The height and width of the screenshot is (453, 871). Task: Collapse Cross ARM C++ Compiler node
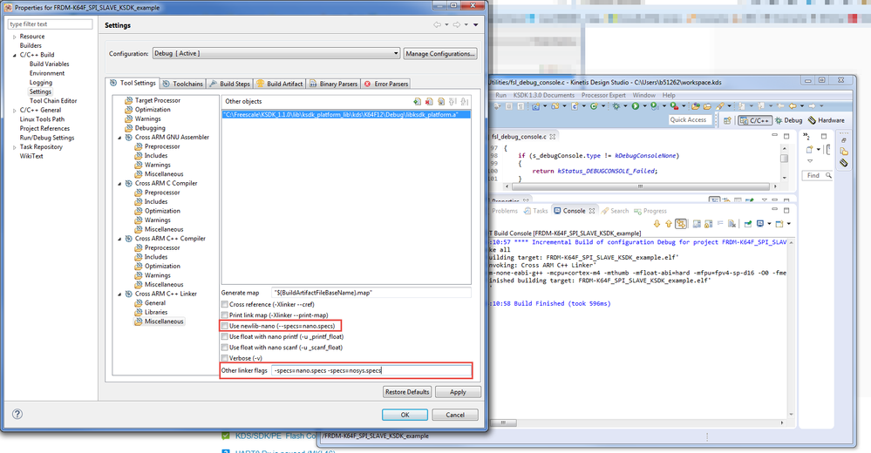[119, 239]
